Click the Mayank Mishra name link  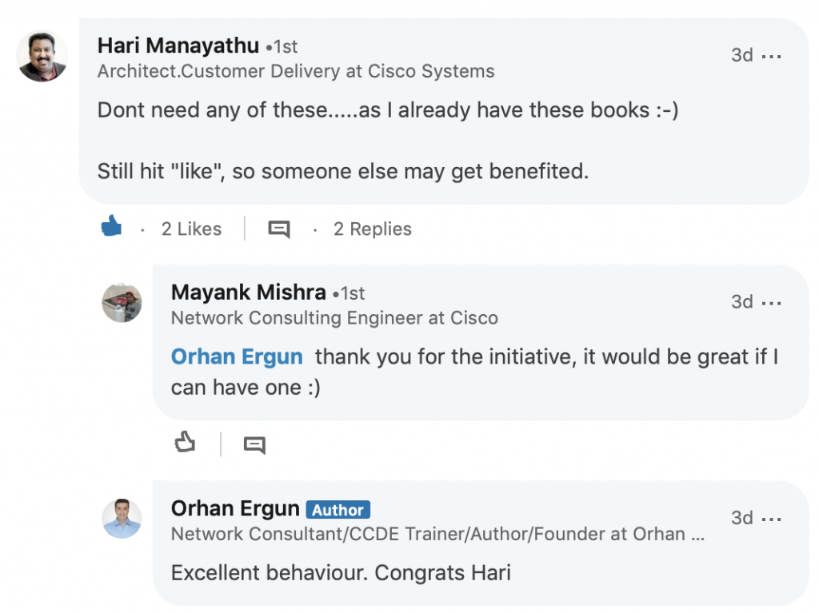click(x=249, y=293)
